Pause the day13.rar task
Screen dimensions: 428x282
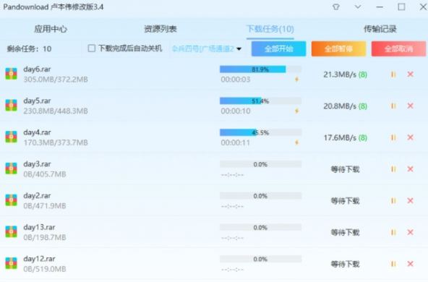click(393, 232)
